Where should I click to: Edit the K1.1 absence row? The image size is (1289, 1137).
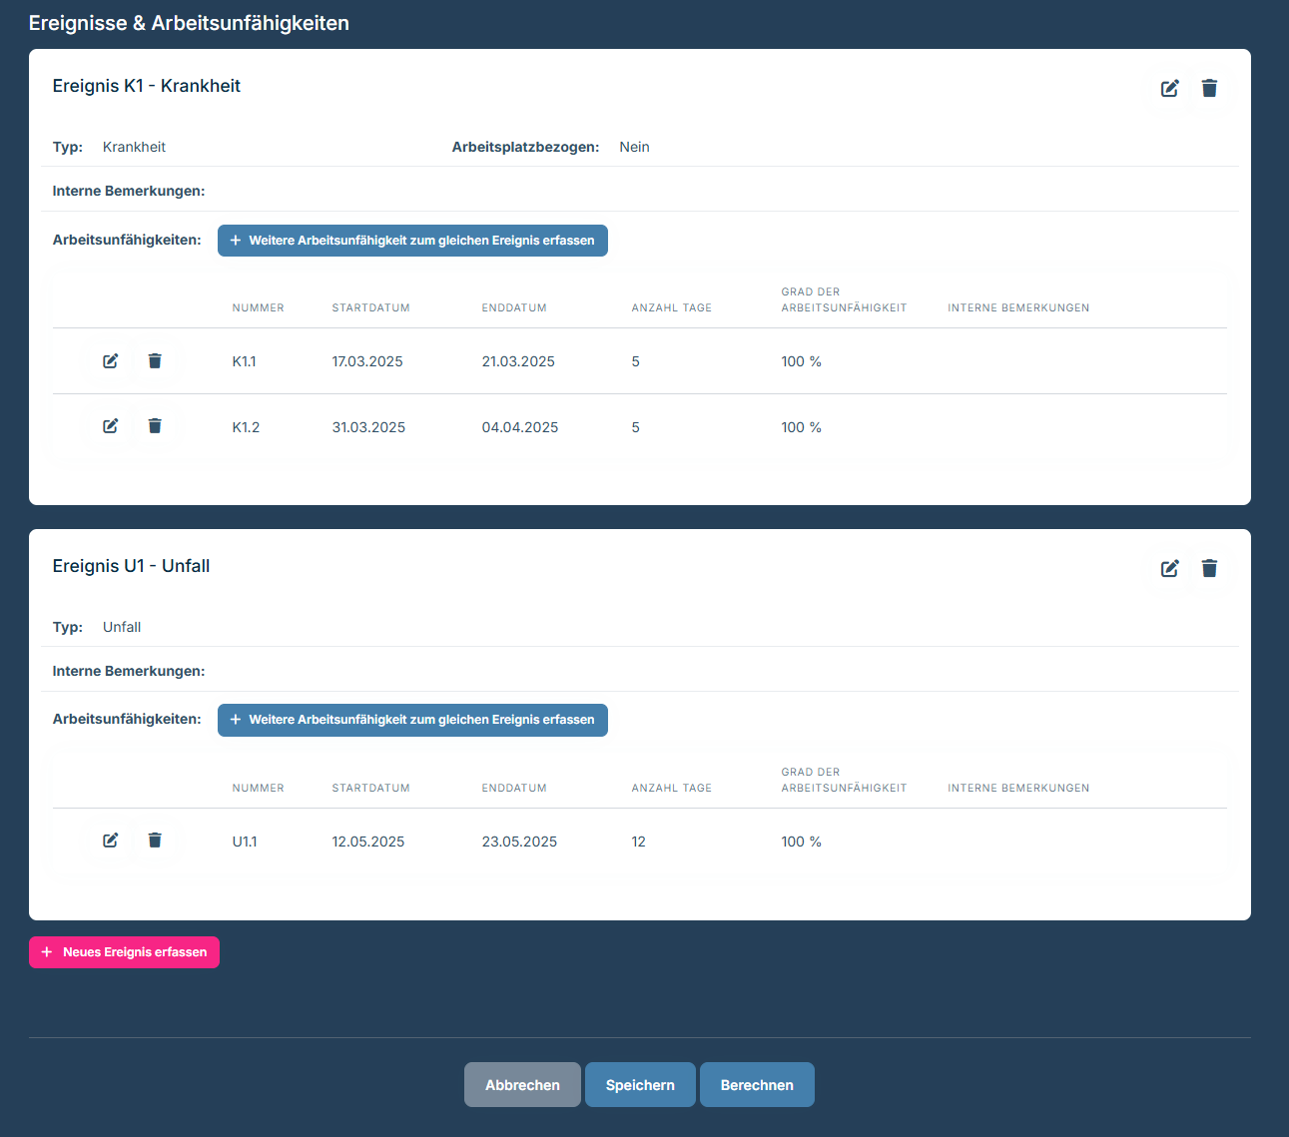tap(111, 361)
